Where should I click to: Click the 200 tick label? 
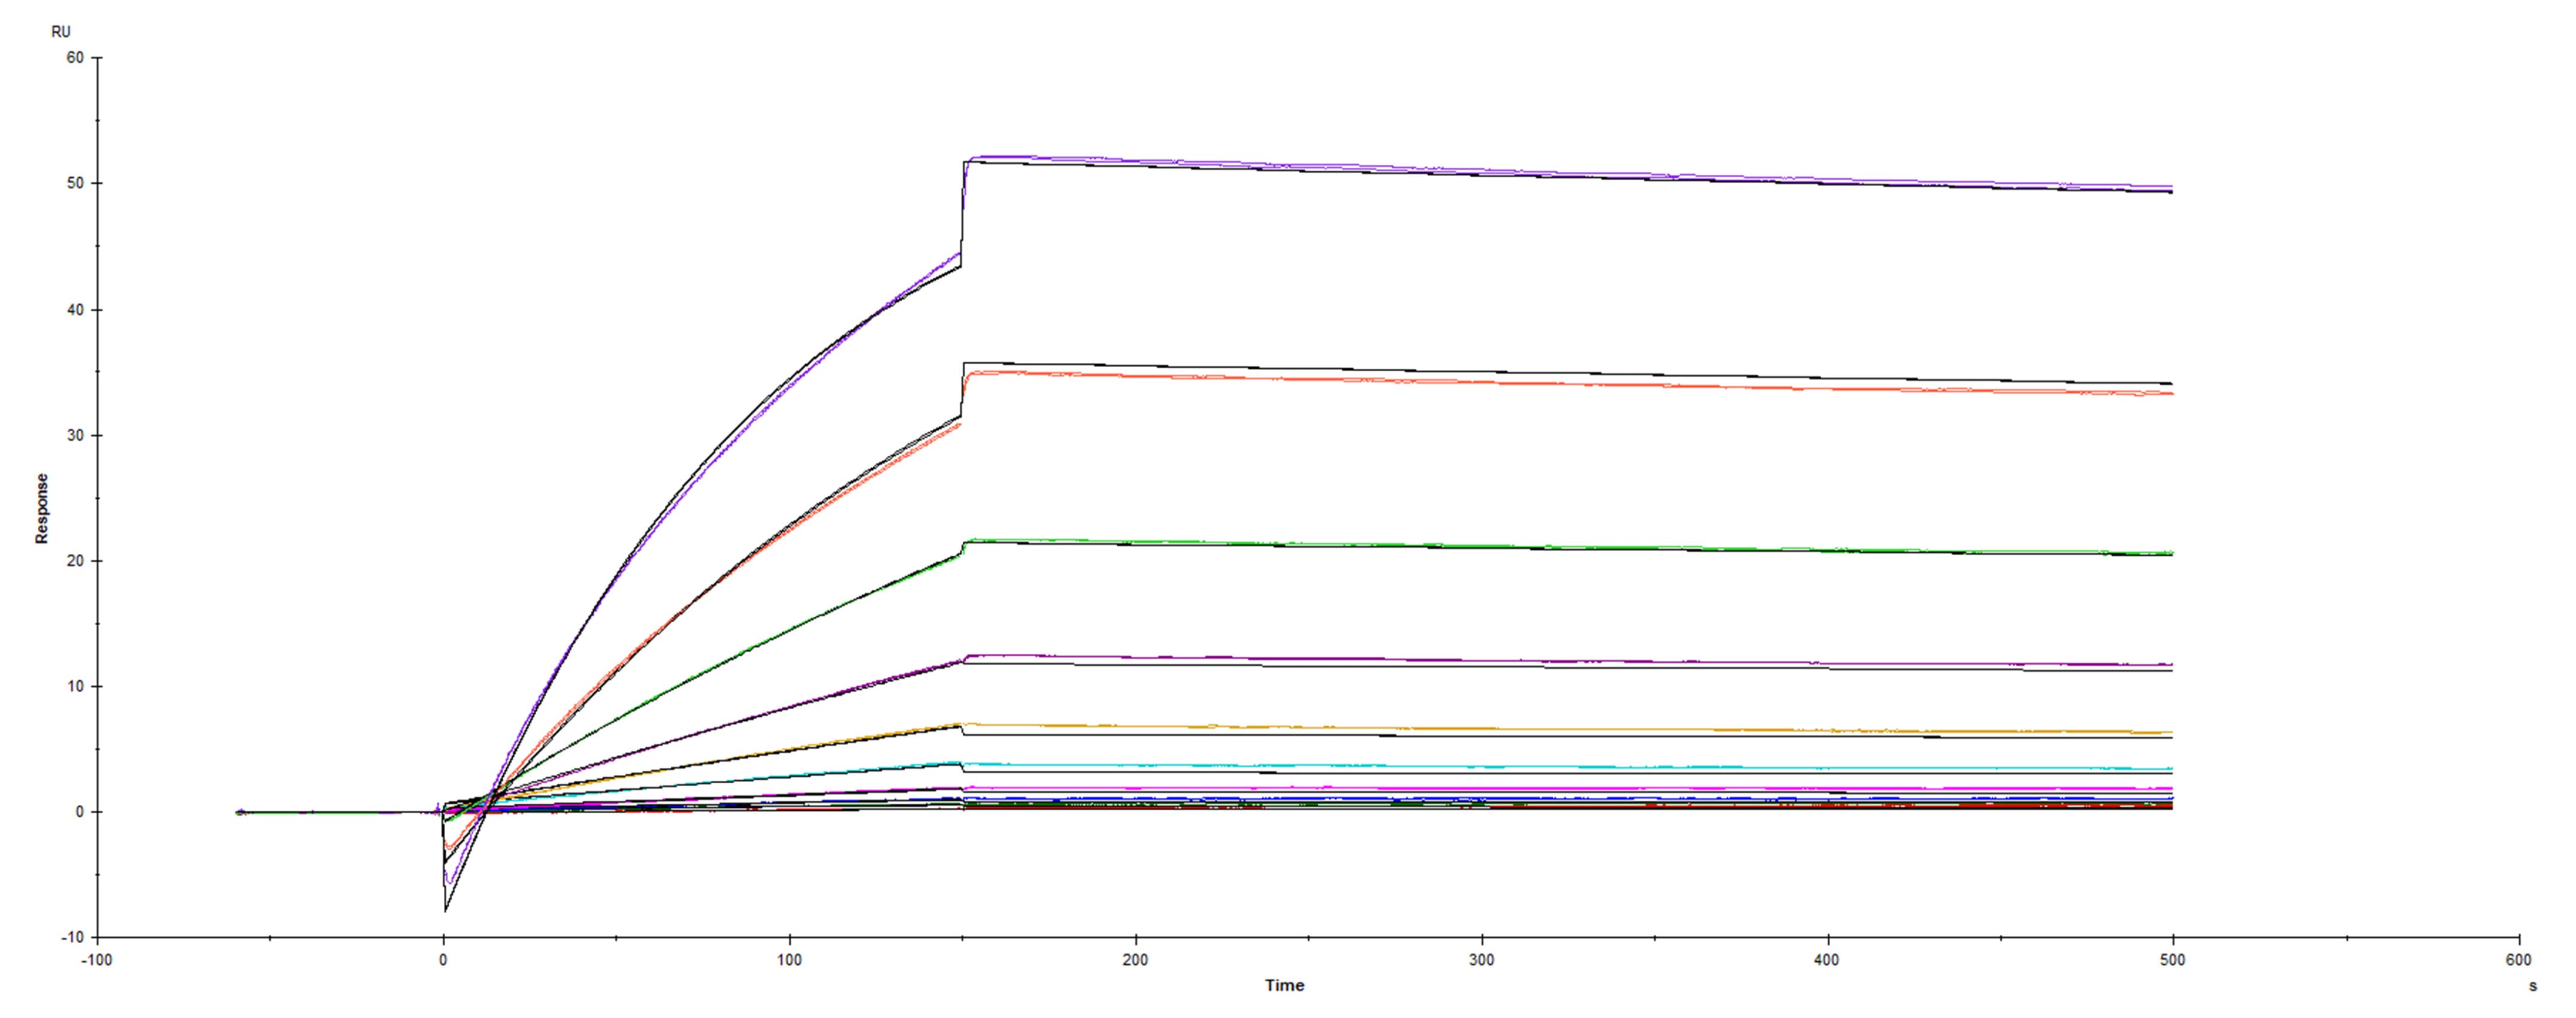point(1135,960)
